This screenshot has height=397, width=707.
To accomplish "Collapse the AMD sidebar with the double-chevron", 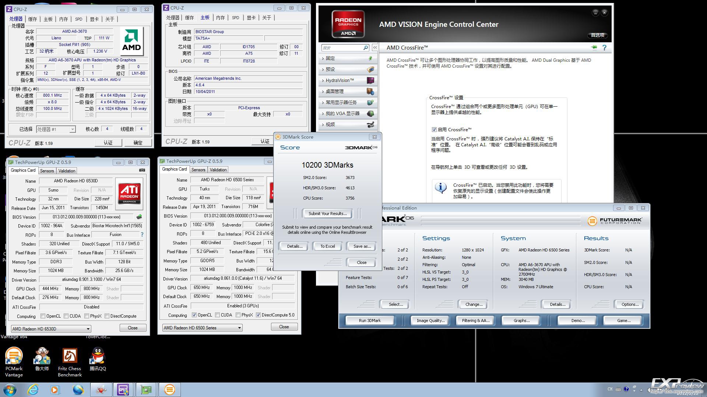I will point(375,48).
